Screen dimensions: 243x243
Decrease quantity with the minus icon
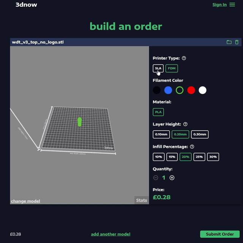click(x=156, y=178)
